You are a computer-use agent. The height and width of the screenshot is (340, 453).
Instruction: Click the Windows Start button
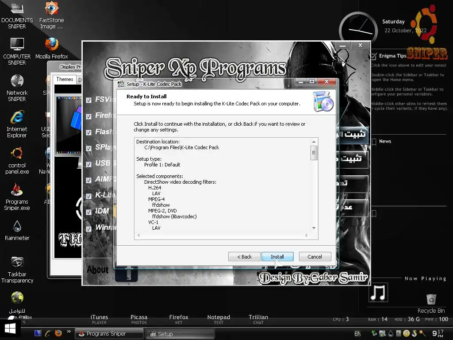point(10,329)
